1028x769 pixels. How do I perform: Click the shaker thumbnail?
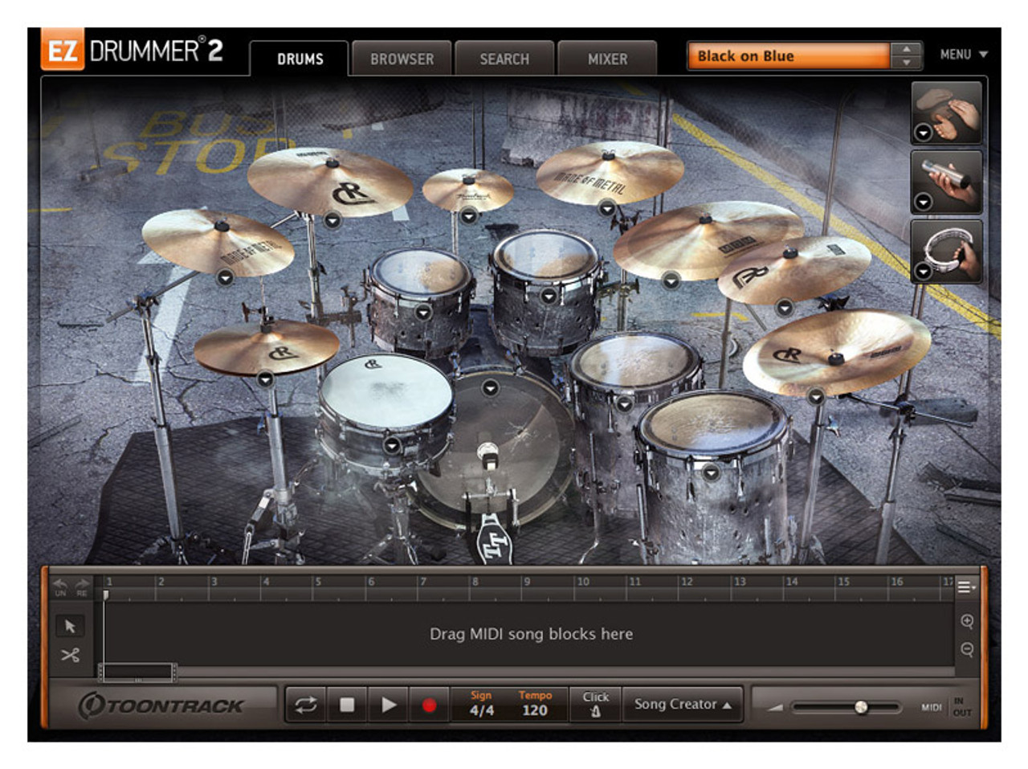pos(947,182)
